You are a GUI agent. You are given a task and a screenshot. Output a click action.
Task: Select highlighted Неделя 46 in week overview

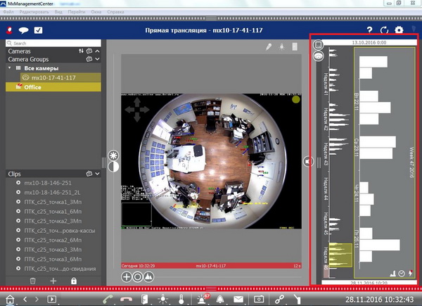(x=340, y=255)
